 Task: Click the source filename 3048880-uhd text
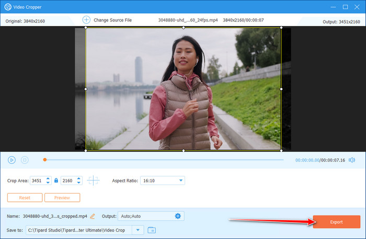188,20
